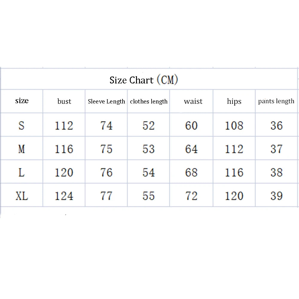The image size is (299, 299).
Task: Select the waist value 60
Action: pyautogui.click(x=191, y=126)
